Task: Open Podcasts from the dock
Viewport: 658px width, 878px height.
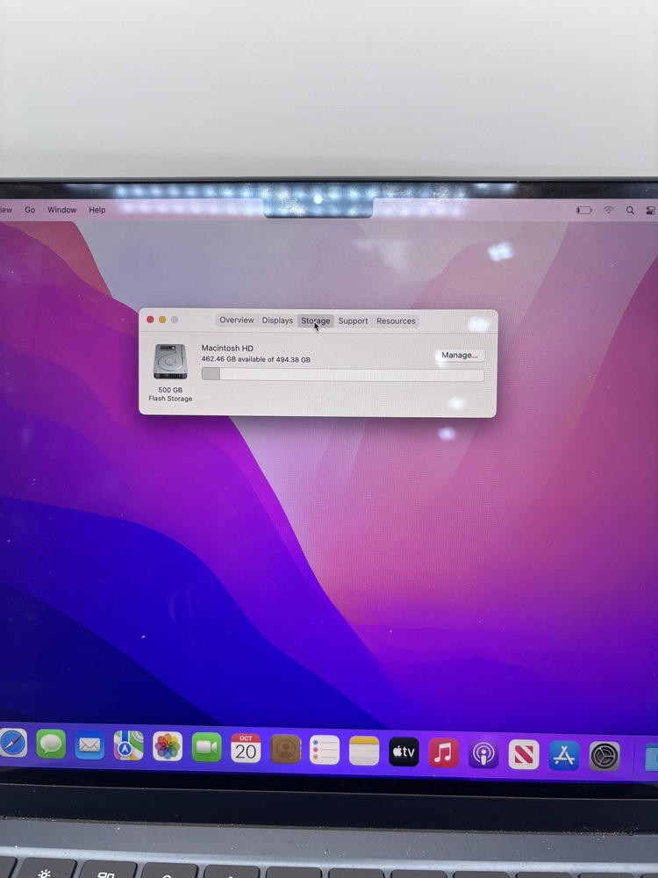Action: pos(483,754)
